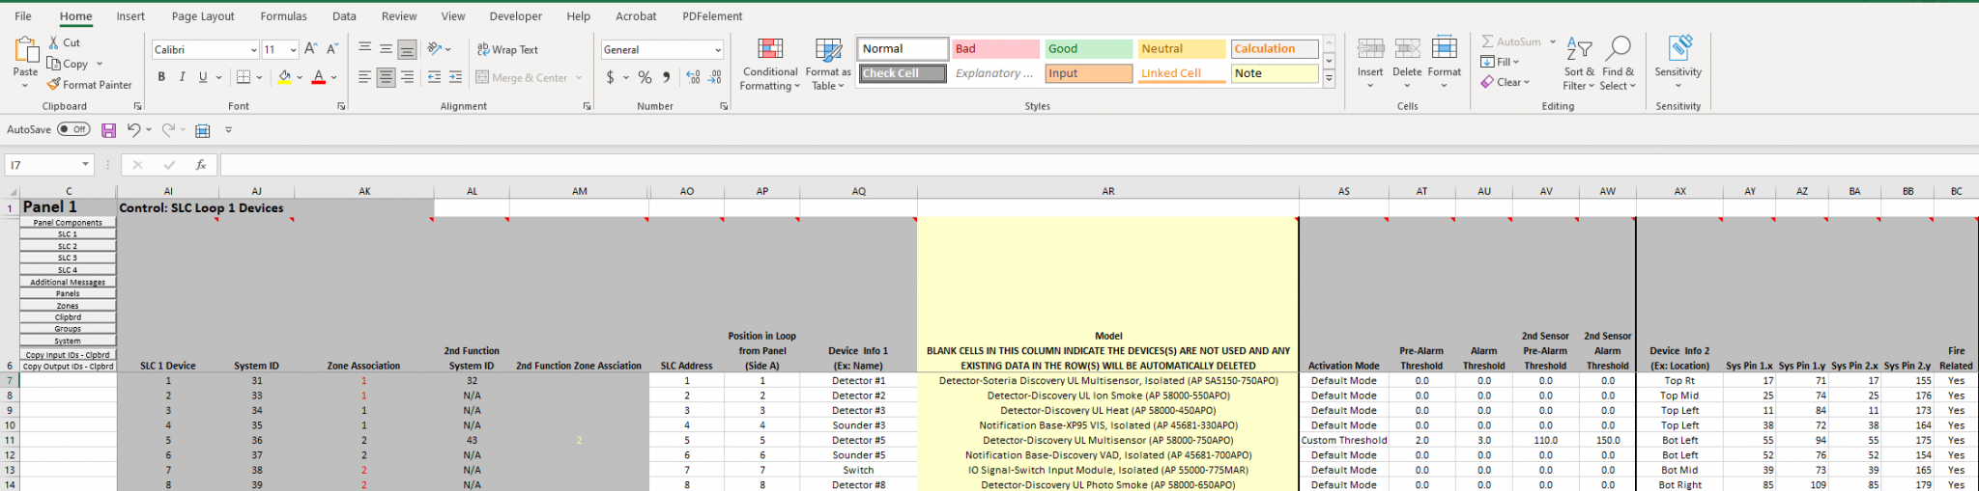Expand the General number format dropdown
The height and width of the screenshot is (491, 1979).
718,50
